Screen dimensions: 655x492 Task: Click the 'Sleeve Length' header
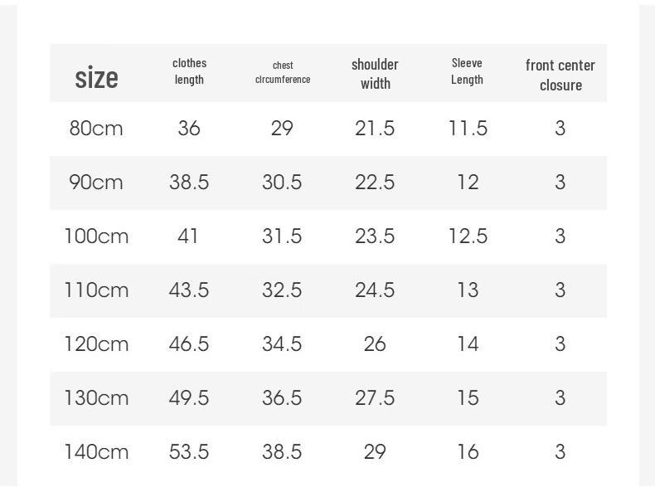point(467,71)
